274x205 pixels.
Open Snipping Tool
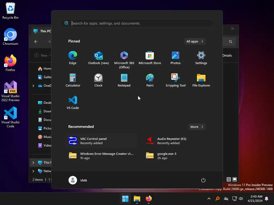coord(176,80)
